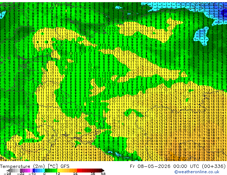Click the -10 legend value

[x=32, y=174]
